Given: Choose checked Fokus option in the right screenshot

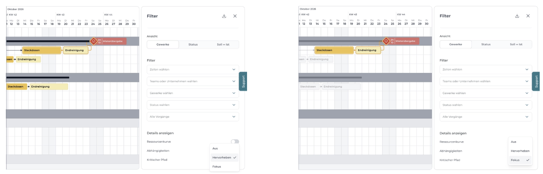Looking at the screenshot, I should pyautogui.click(x=520, y=160).
